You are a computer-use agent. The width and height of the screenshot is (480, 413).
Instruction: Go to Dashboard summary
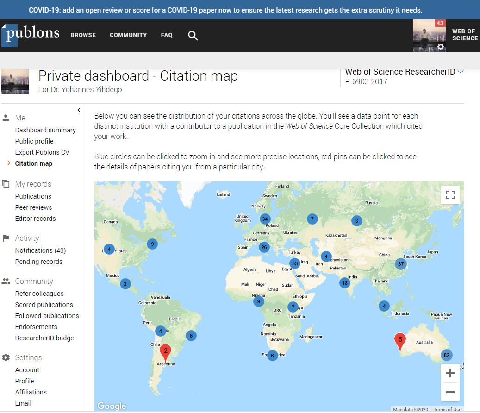(x=45, y=130)
